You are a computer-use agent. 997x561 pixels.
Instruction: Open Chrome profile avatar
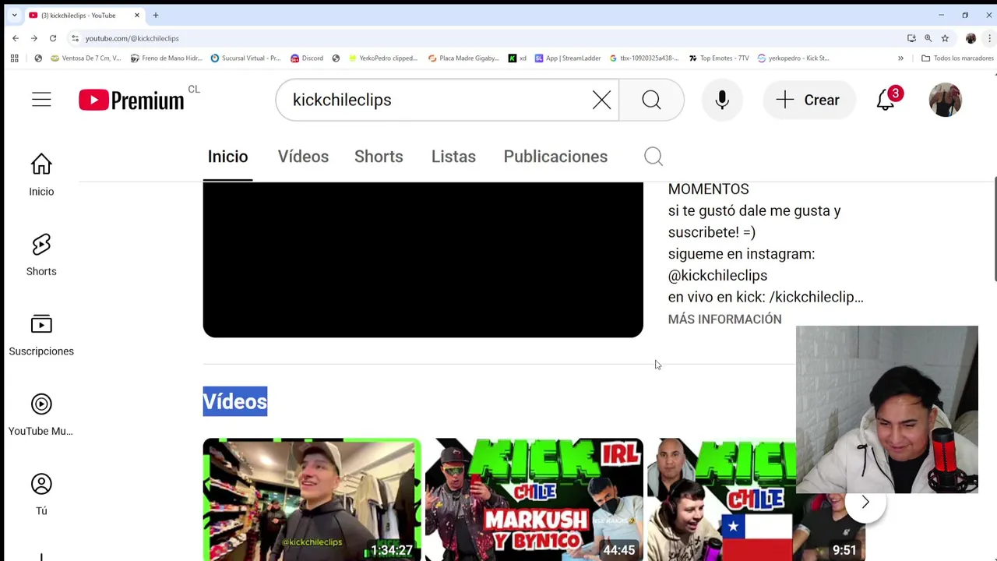pos(971,38)
